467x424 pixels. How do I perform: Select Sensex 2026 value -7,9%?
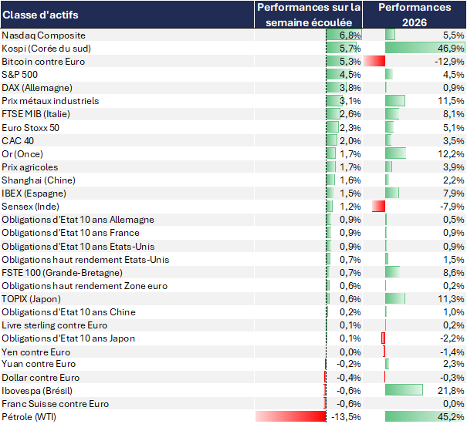[452, 206]
